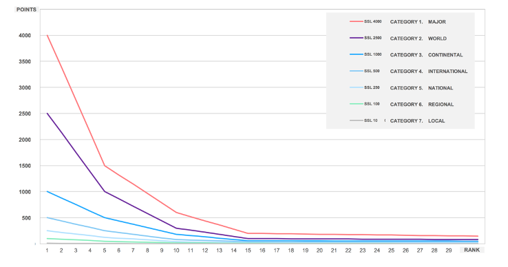
Task: Click the 4000 value on points axis
Action: (x=25, y=35)
